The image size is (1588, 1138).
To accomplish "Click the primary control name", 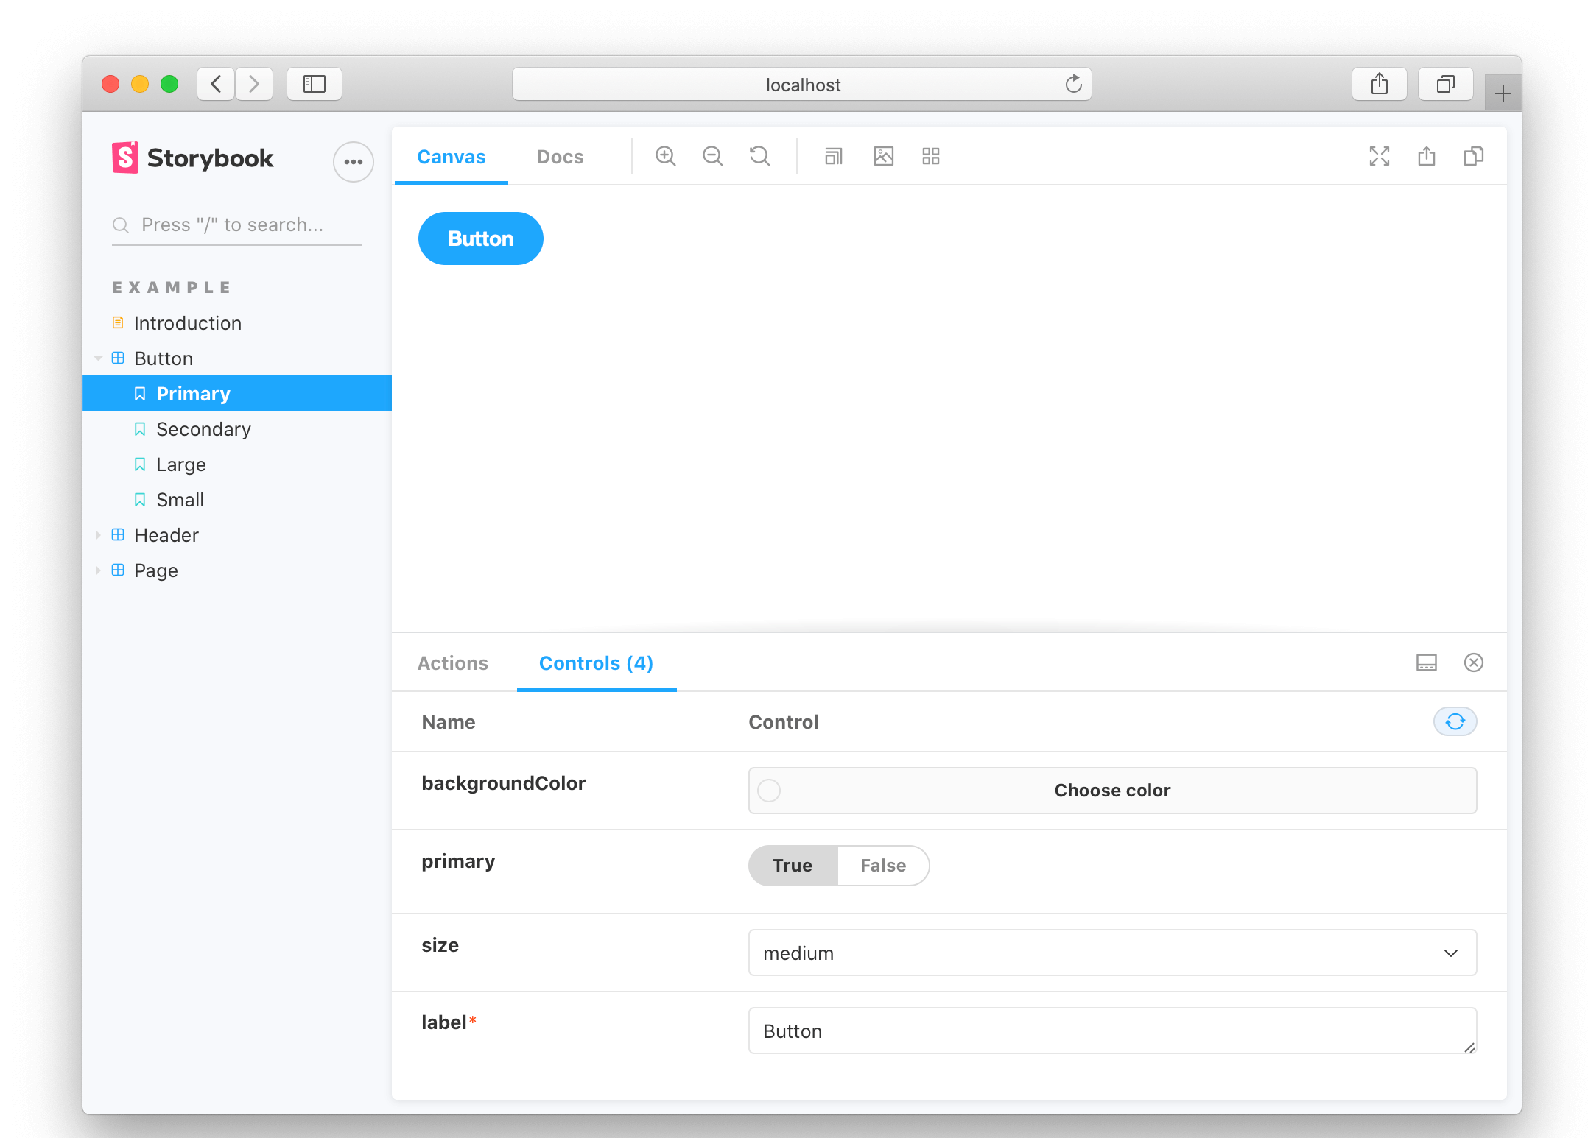I will (x=458, y=861).
